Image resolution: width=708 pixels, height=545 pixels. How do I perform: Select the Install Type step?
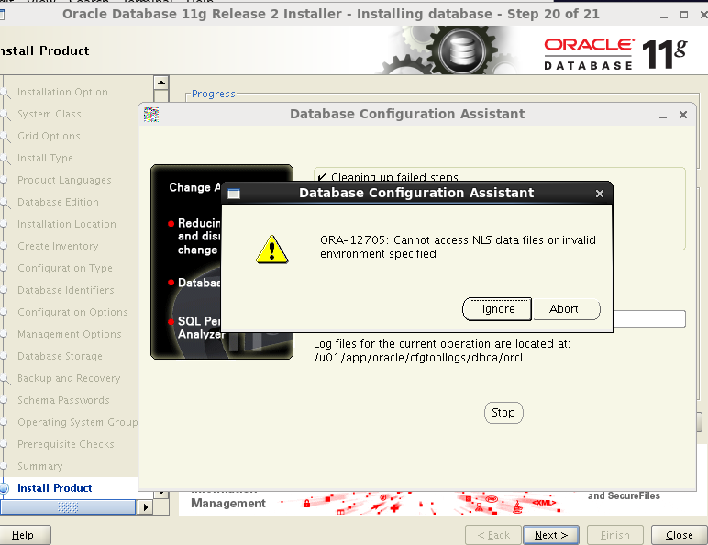pos(45,158)
